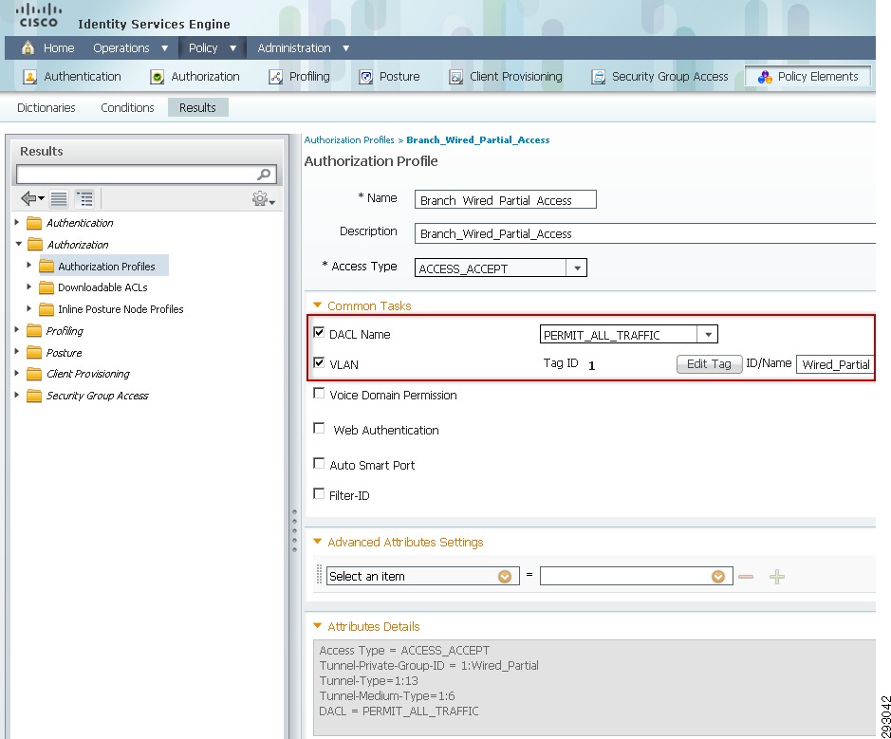Expand the Authorization Profiles tree node
Viewport: 891px width, 739px height.
click(x=29, y=266)
